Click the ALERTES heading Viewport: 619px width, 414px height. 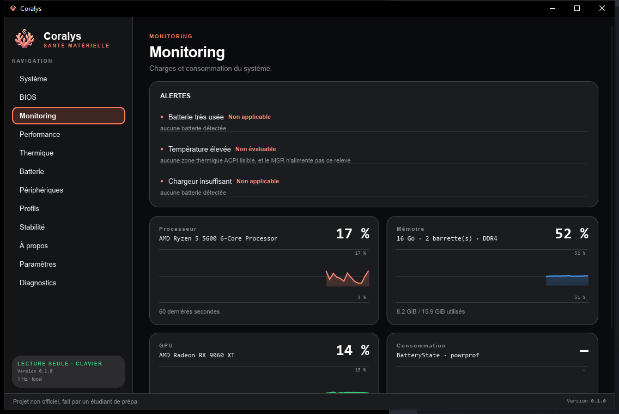click(175, 96)
